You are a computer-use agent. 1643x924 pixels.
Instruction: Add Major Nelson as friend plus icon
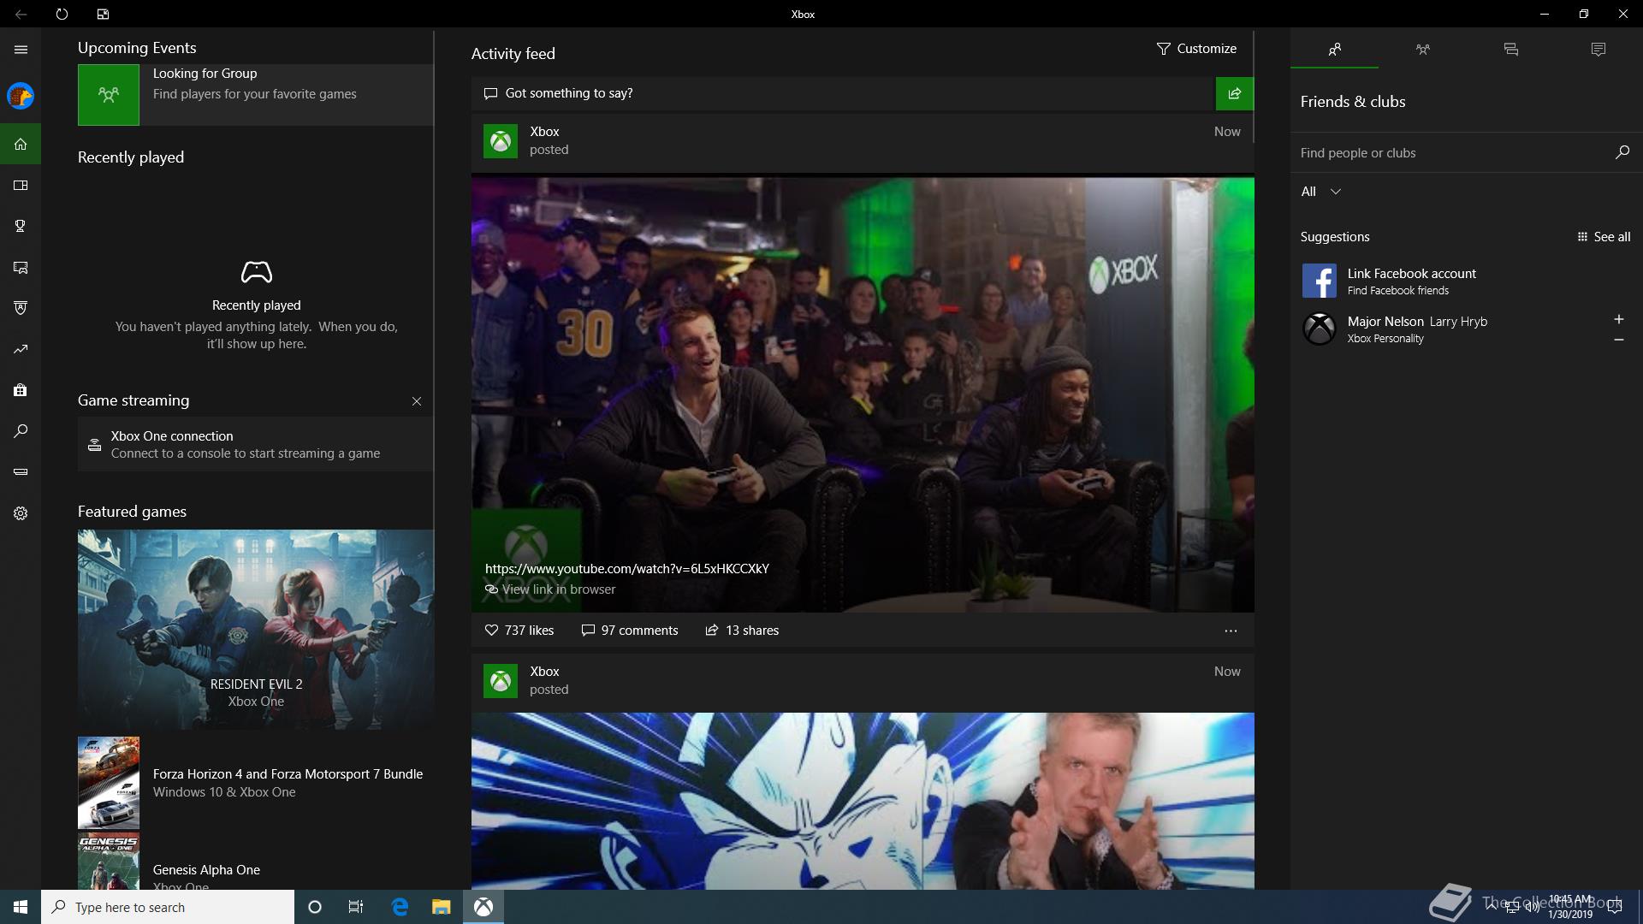[x=1618, y=319]
